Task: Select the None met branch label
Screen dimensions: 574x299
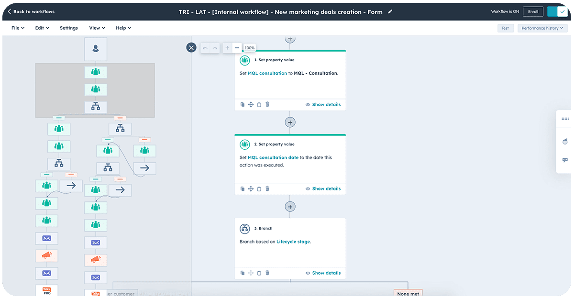Action: pyautogui.click(x=409, y=293)
